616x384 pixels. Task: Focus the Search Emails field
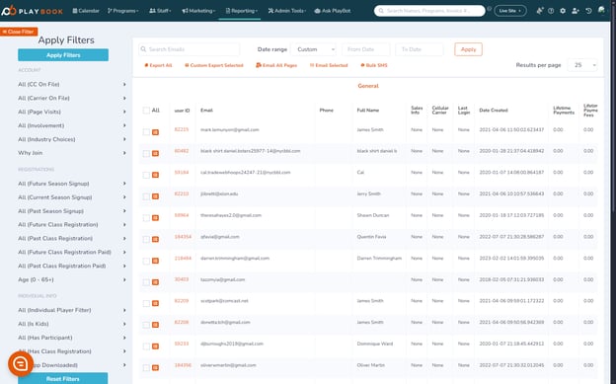click(x=189, y=49)
